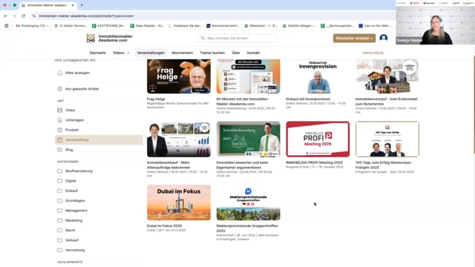The image size is (475, 267).
Task: Expand the Videos dropdown menu
Action: point(121,53)
